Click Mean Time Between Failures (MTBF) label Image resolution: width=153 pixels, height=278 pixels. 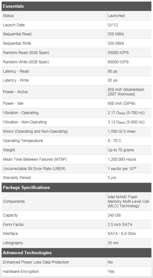(x=35, y=159)
